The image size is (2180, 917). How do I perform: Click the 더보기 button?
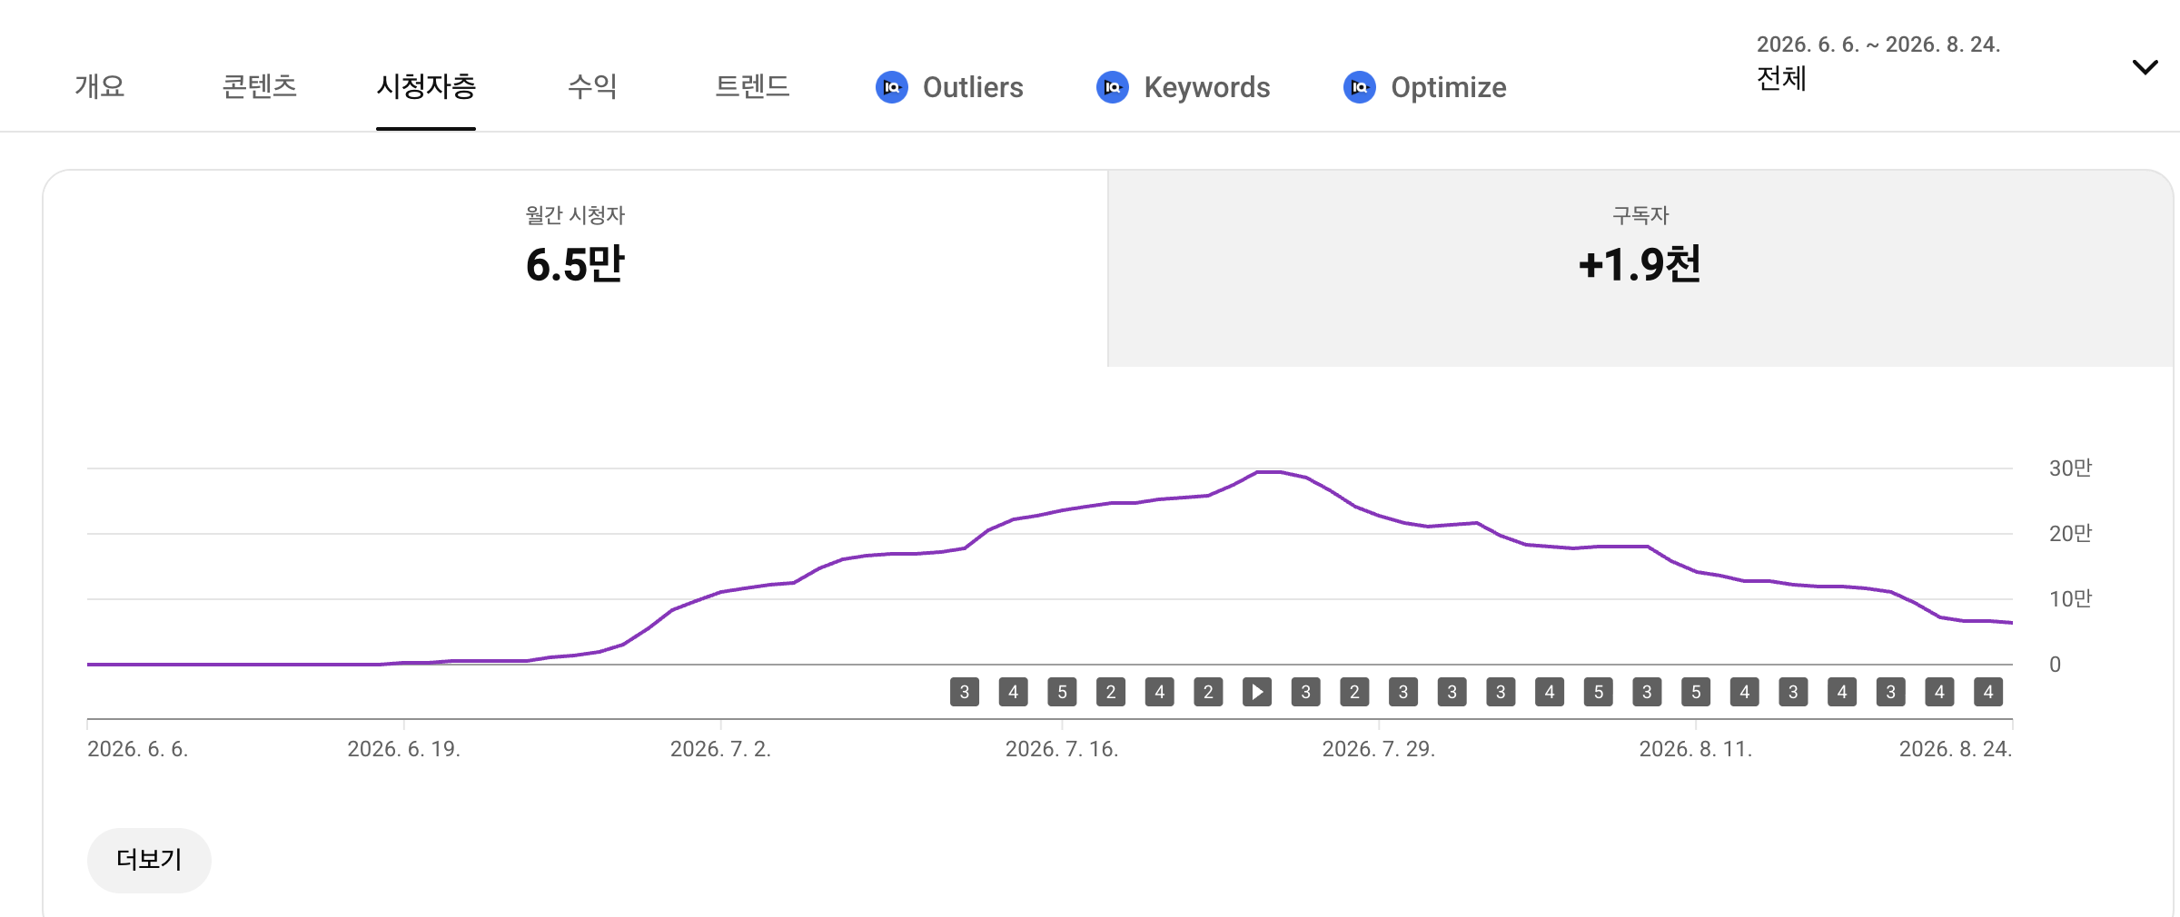tap(149, 860)
